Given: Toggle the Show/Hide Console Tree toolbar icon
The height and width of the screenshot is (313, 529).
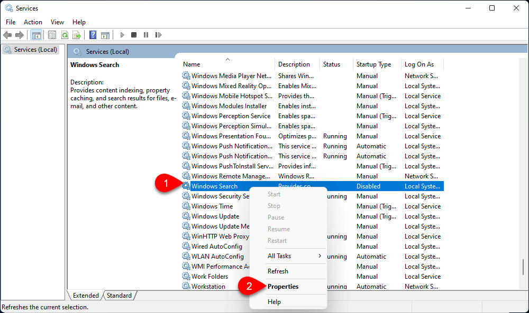Looking at the screenshot, I should (x=36, y=35).
